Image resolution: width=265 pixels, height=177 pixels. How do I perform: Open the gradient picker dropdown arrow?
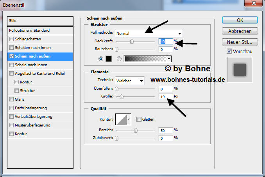169,59
